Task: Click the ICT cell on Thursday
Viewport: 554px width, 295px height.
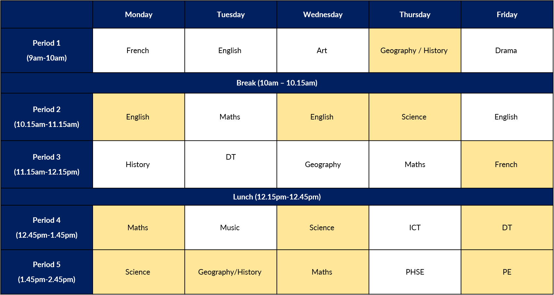Action: pyautogui.click(x=415, y=228)
